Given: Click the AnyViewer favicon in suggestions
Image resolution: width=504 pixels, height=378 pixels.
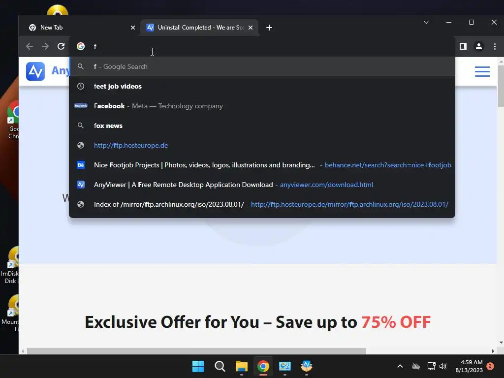Looking at the screenshot, I should 81,185.
